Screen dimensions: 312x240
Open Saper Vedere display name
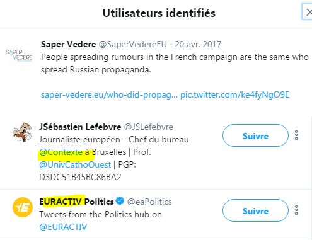click(x=69, y=44)
